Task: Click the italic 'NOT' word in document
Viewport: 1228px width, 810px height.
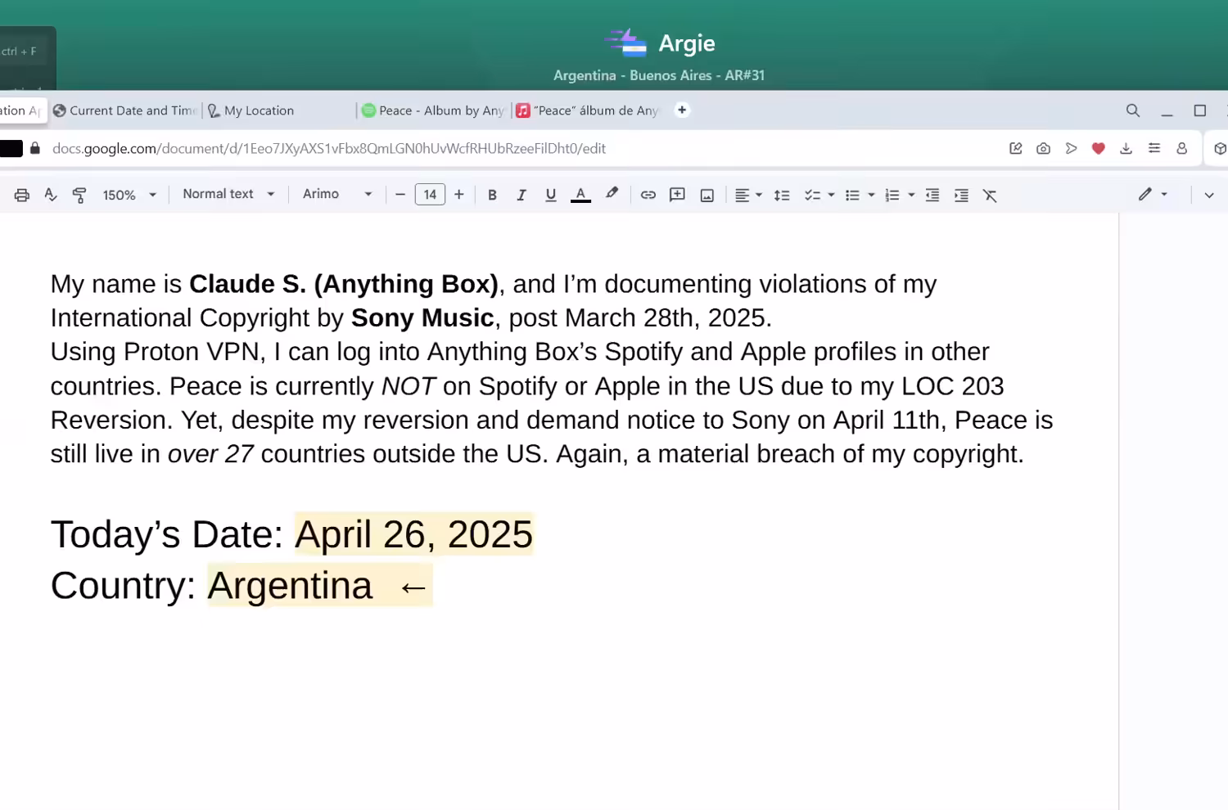Action: click(409, 386)
